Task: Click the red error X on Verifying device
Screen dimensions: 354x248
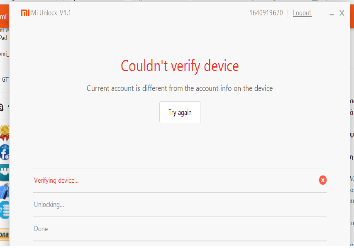Action: coord(322,180)
